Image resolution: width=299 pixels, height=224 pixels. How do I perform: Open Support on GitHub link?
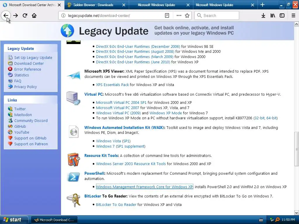[30, 138]
